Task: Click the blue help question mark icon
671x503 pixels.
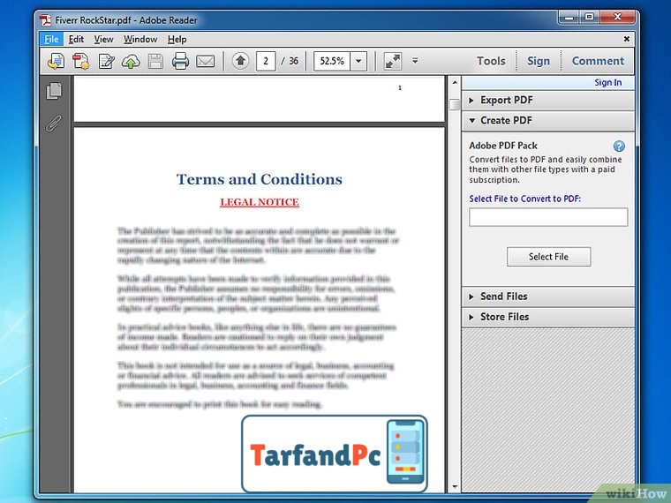Action: [x=619, y=146]
